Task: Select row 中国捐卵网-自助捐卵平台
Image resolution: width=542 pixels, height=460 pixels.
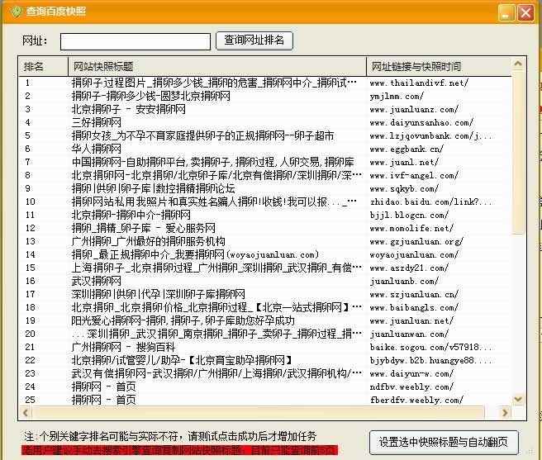Action: pyautogui.click(x=265, y=162)
